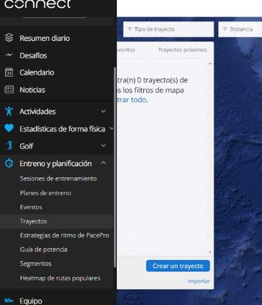This screenshot has width=262, height=305.
Task: Open Guía de potencia
Action: 44,250
